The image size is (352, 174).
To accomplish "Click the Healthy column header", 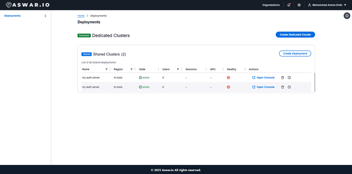I will pyautogui.click(x=231, y=69).
